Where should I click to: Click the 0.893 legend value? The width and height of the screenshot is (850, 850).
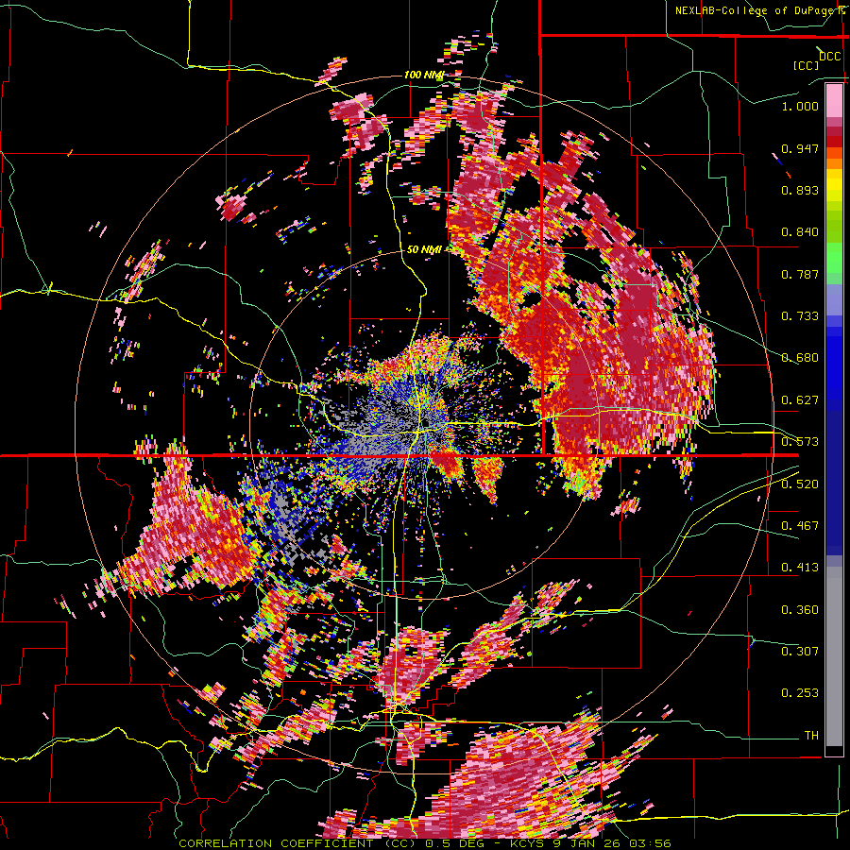point(800,190)
